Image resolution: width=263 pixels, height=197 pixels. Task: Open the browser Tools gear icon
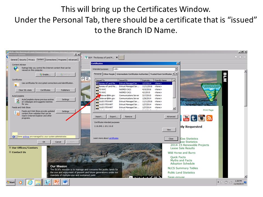point(245,57)
